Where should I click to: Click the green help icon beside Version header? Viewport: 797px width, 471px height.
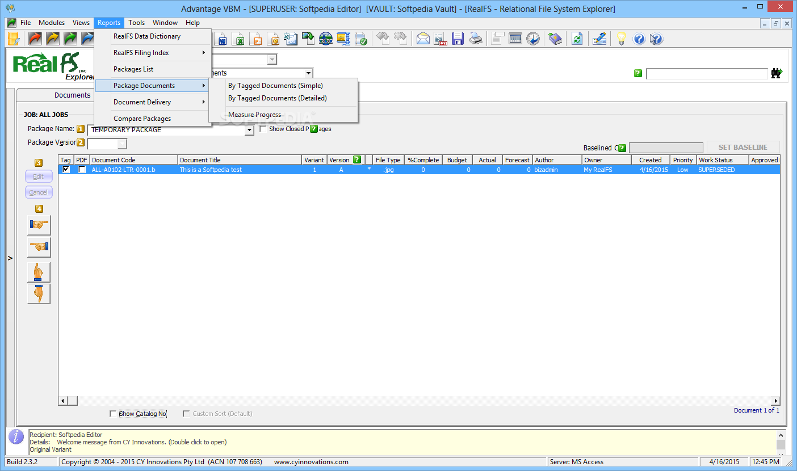click(x=357, y=159)
